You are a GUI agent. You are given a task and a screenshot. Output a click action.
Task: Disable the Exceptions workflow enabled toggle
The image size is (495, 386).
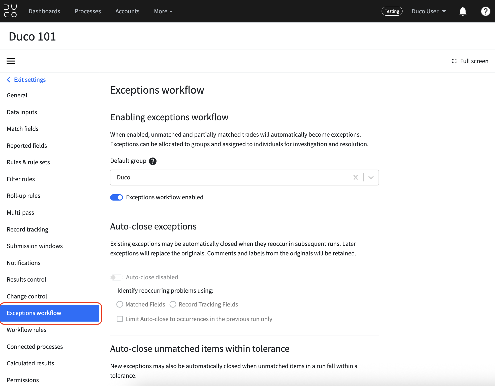(116, 197)
